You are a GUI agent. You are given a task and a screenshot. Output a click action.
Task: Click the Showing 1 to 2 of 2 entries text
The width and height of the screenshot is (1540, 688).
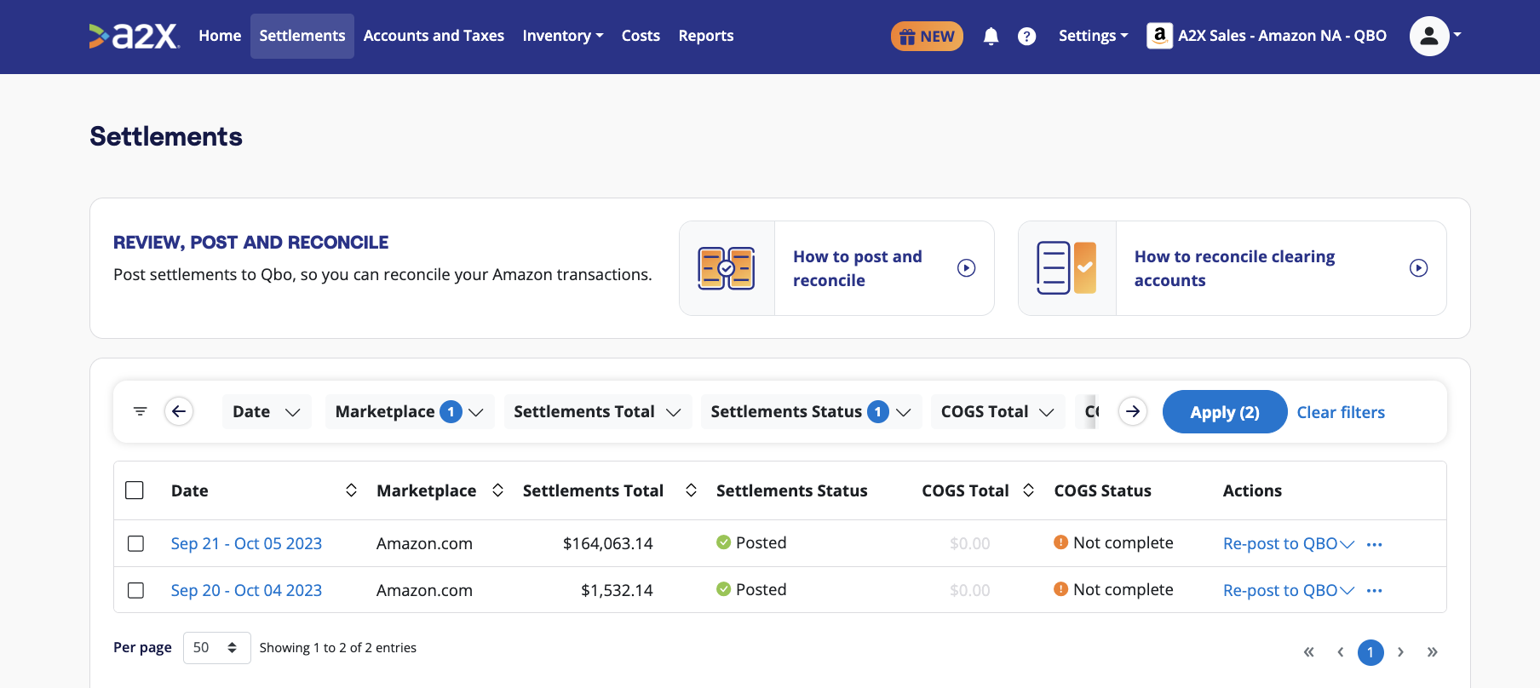(x=338, y=648)
